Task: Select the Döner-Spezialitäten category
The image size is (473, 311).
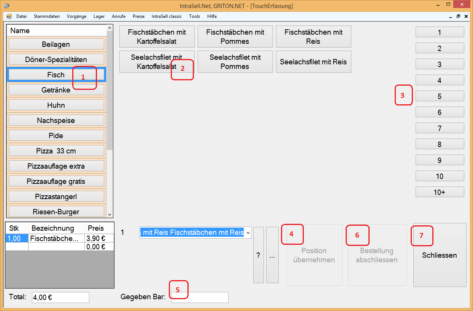Action: point(56,59)
